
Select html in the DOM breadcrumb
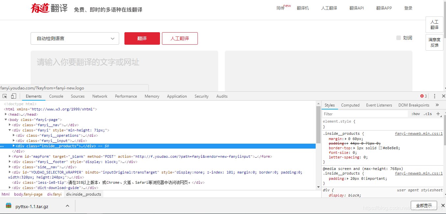(x=6, y=194)
